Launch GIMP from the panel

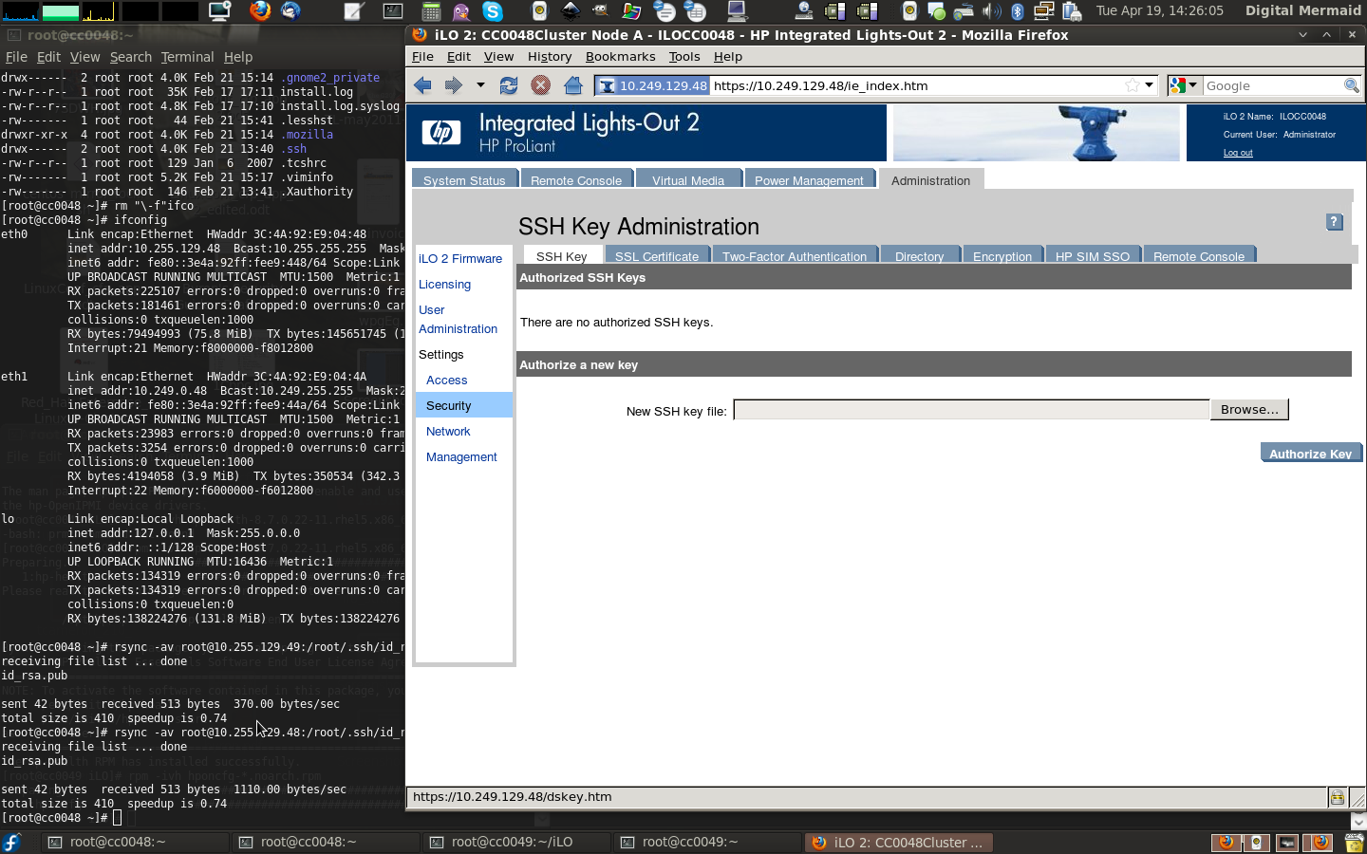600,10
